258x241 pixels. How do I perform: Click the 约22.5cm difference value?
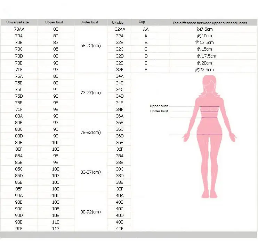204,70
